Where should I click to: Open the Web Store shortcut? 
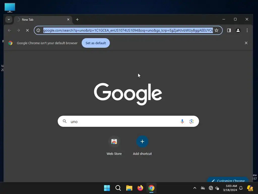click(114, 146)
